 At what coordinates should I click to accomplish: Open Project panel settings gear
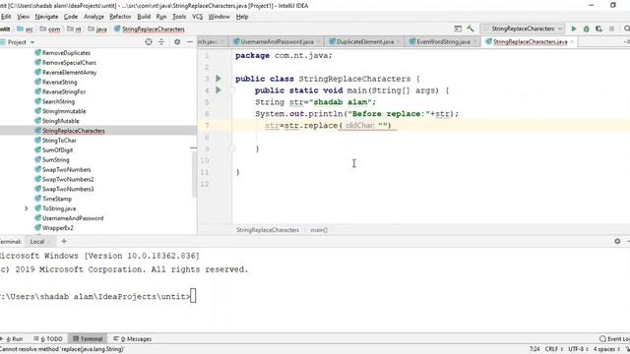click(x=177, y=41)
